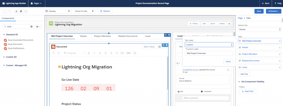
Task: Collapse Set Component Visibility section
Action: 251,81
